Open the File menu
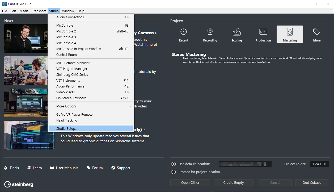The height and width of the screenshot is (192, 334). point(5,11)
